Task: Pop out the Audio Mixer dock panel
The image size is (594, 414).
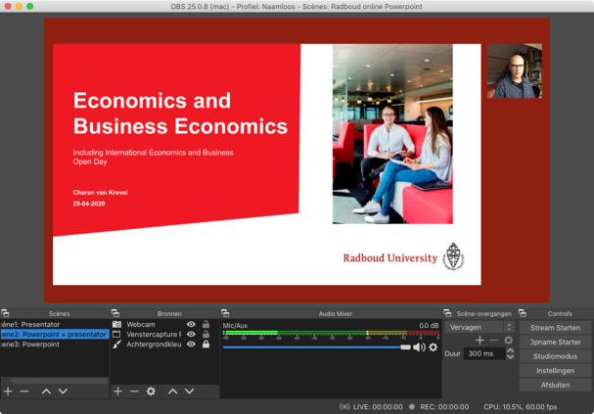Action: click(x=225, y=314)
